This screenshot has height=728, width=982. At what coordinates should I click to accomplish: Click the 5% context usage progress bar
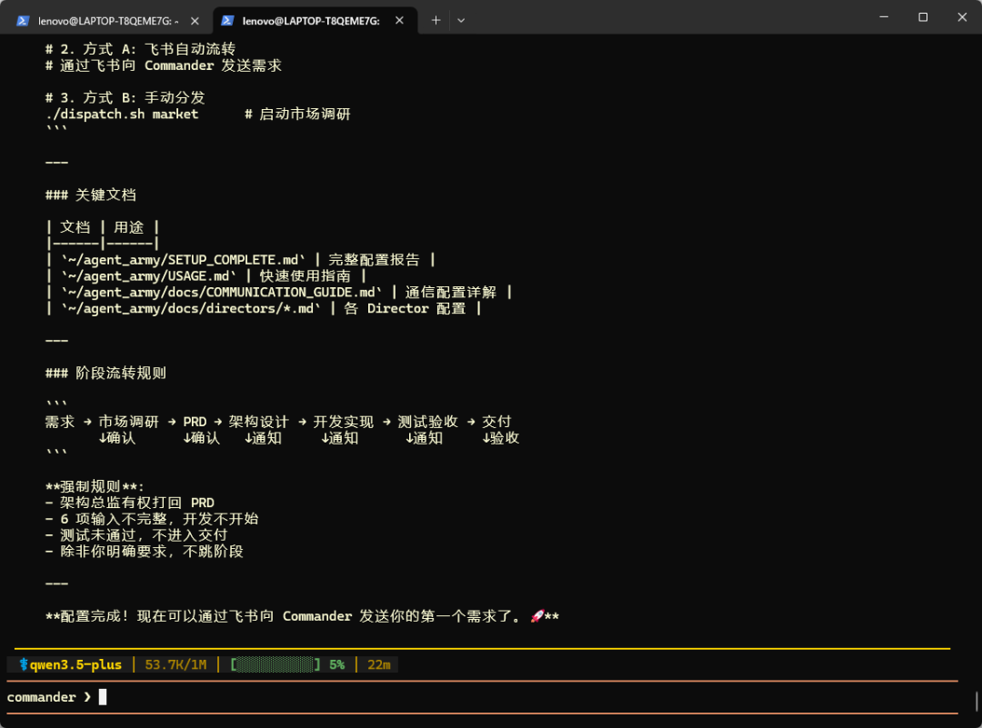[277, 664]
